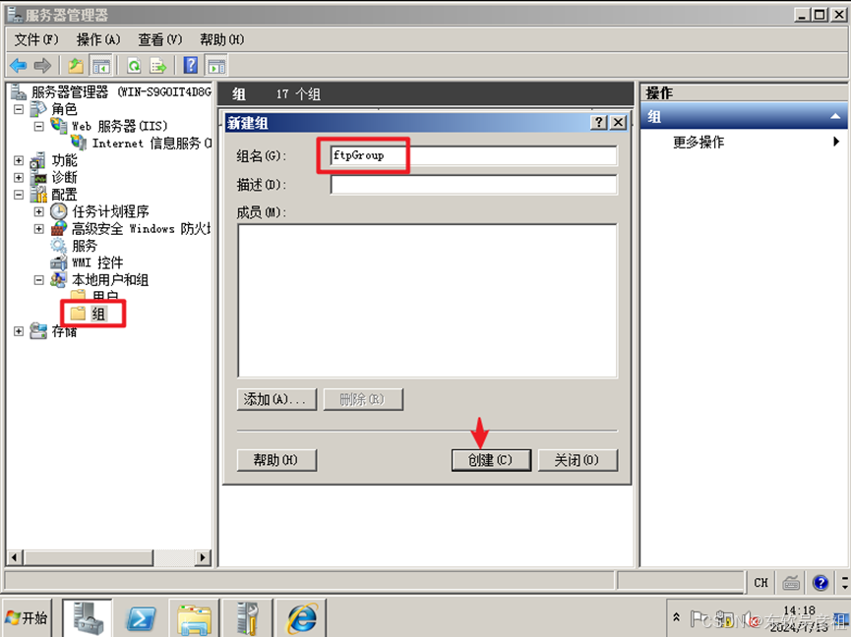Click the Up one level folder icon
851x637 pixels.
[76, 66]
